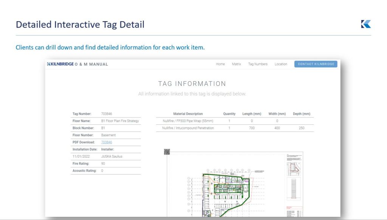Open the Home menu item

coord(220,64)
